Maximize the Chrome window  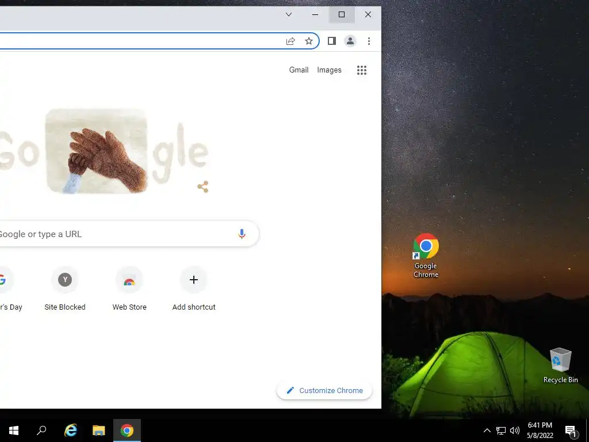point(342,14)
